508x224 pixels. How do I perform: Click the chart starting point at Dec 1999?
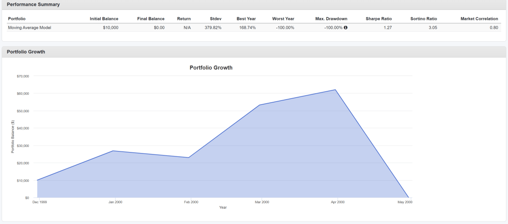(37, 180)
